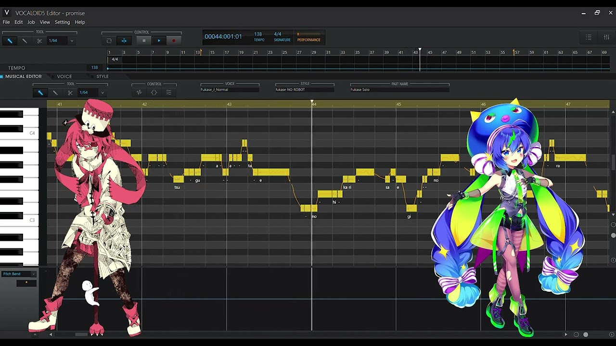Viewport: 616px width, 346px height.
Task: Toggle the waveform display control icon
Action: (x=139, y=92)
